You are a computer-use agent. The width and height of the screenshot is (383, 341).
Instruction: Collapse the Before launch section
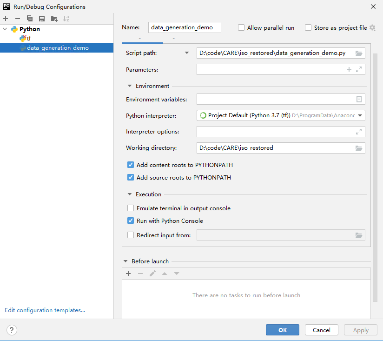click(125, 261)
